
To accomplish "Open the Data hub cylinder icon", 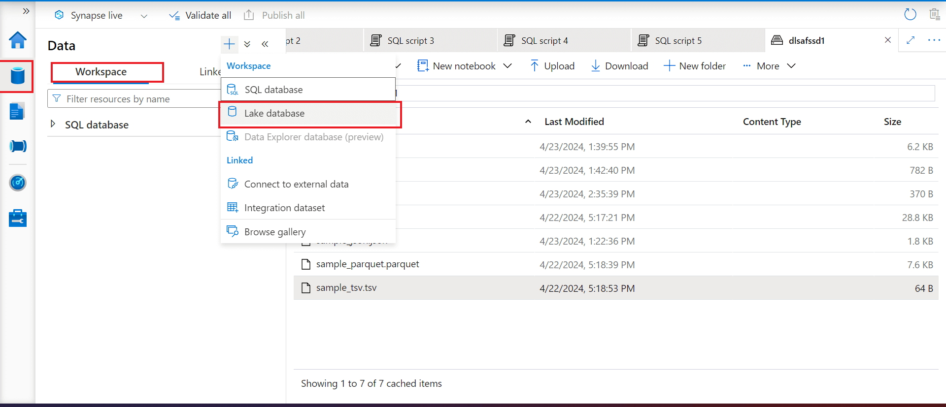I will point(18,76).
